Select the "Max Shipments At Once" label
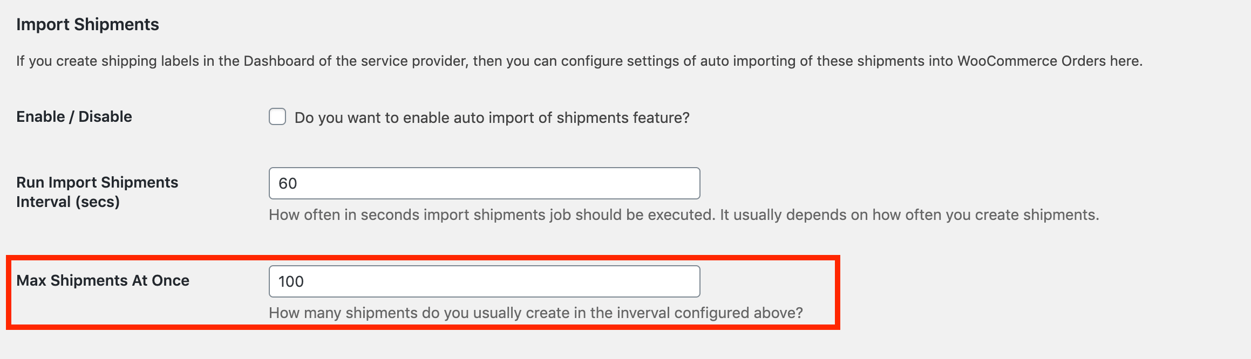Image resolution: width=1251 pixels, height=359 pixels. tap(103, 280)
